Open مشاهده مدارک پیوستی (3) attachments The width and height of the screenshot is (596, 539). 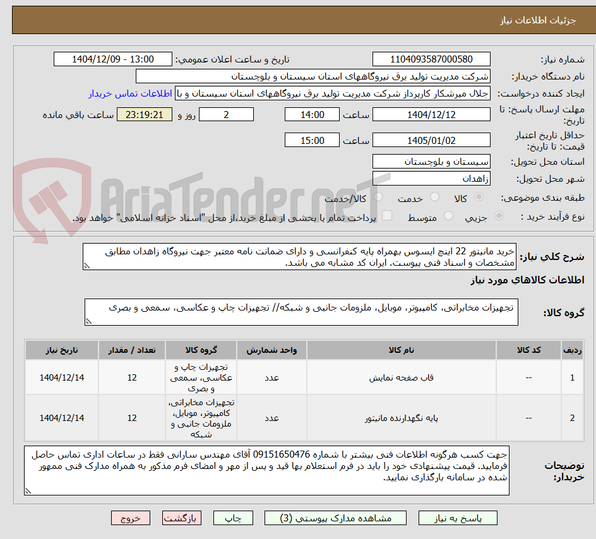coord(335,518)
